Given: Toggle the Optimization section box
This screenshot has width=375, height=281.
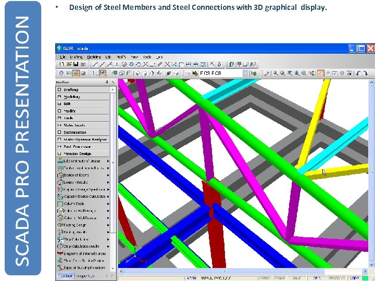Looking at the screenshot, I should (59, 132).
